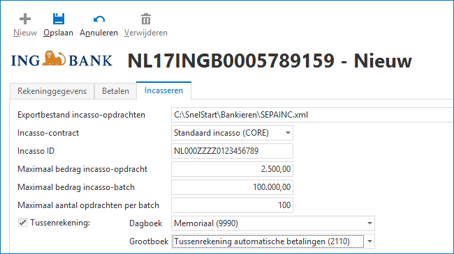Viewport: 454px width, 254px height.
Task: Click the Dagboek label
Action: (x=146, y=223)
